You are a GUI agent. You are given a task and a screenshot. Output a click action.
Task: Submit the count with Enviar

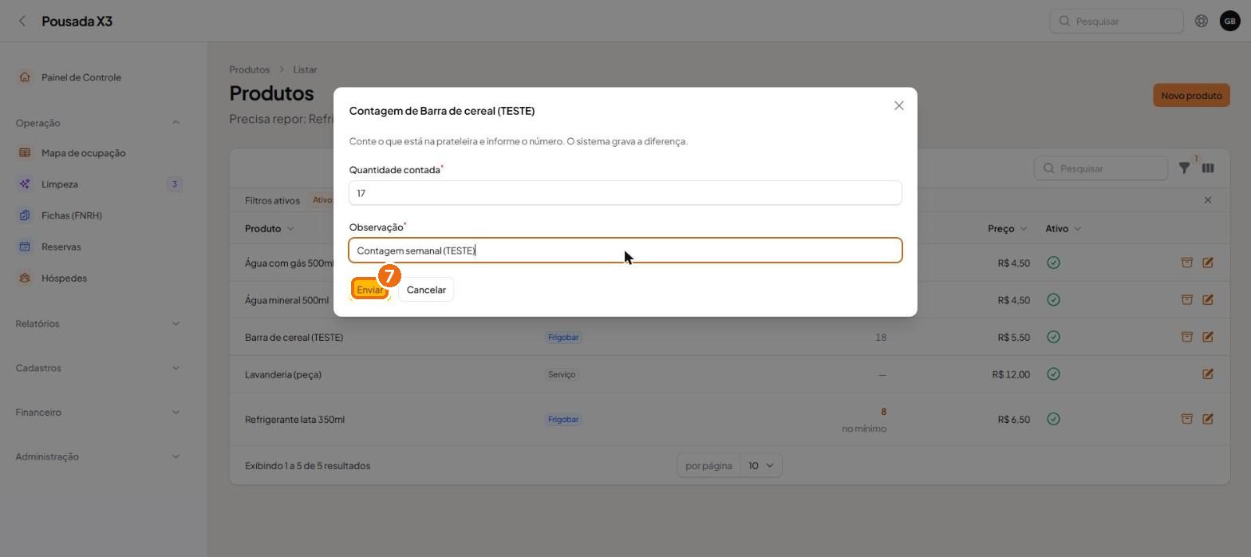(369, 290)
